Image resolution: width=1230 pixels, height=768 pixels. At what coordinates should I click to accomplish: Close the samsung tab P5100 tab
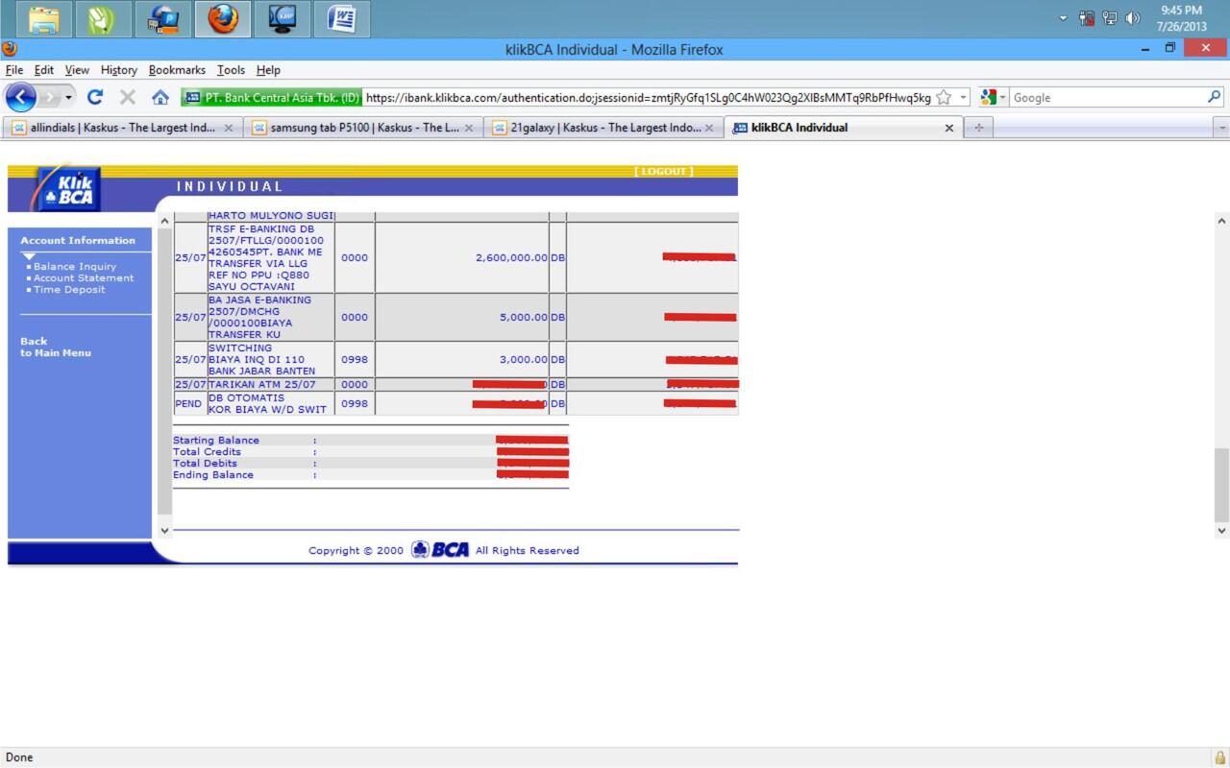point(469,128)
